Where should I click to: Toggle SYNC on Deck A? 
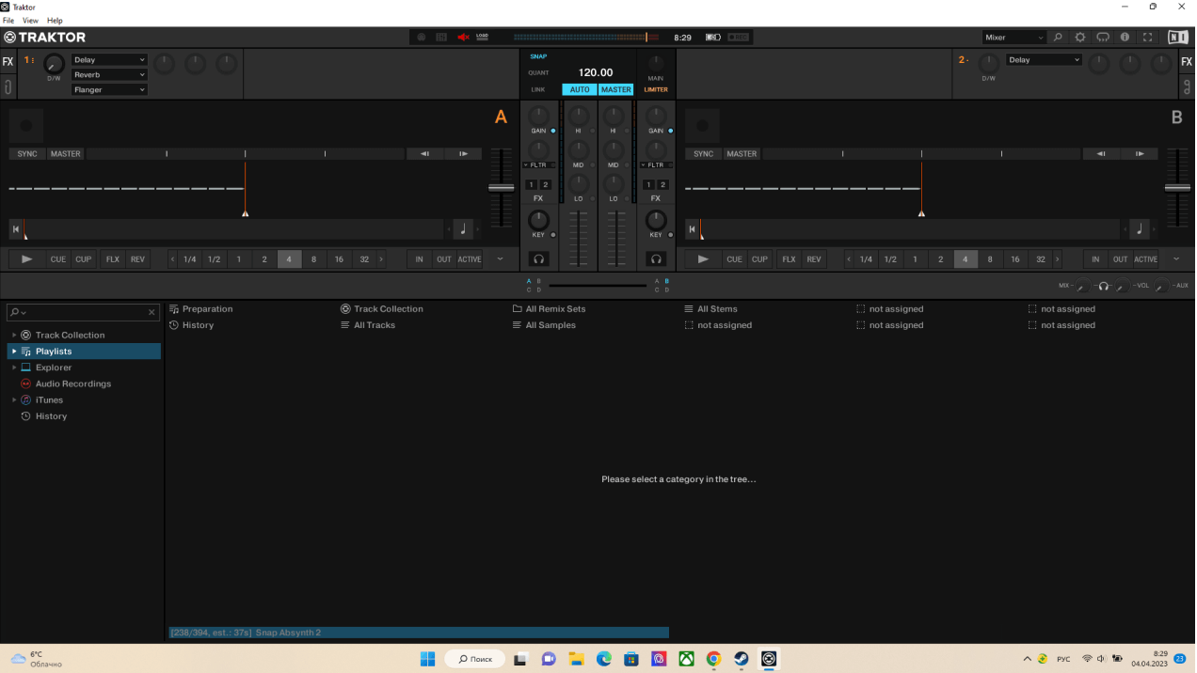pos(27,154)
